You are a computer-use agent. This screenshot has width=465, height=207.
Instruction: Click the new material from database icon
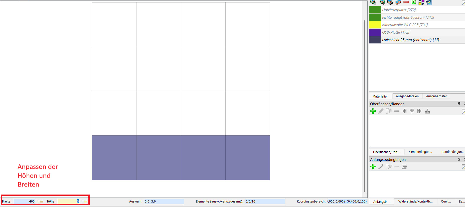click(373, 2)
